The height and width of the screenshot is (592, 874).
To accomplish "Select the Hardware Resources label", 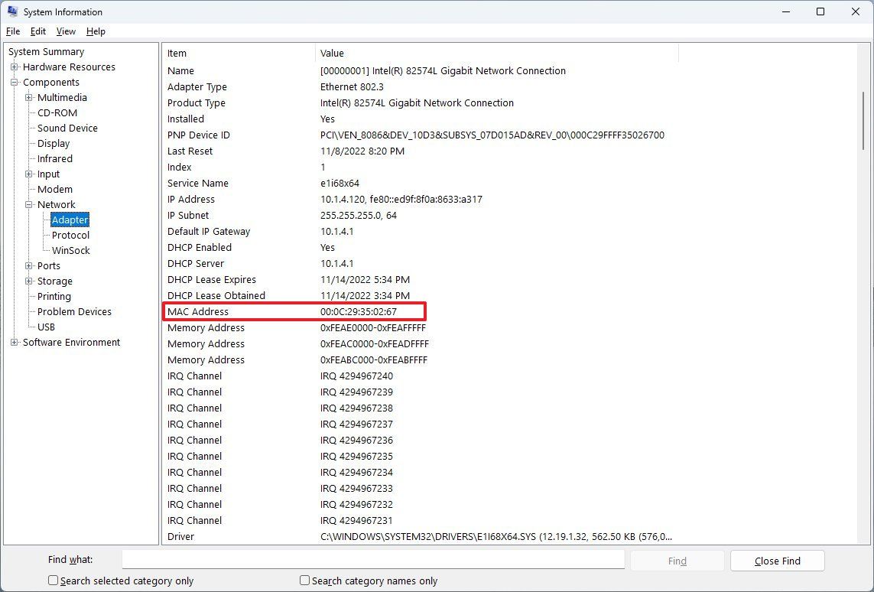I will (x=69, y=67).
